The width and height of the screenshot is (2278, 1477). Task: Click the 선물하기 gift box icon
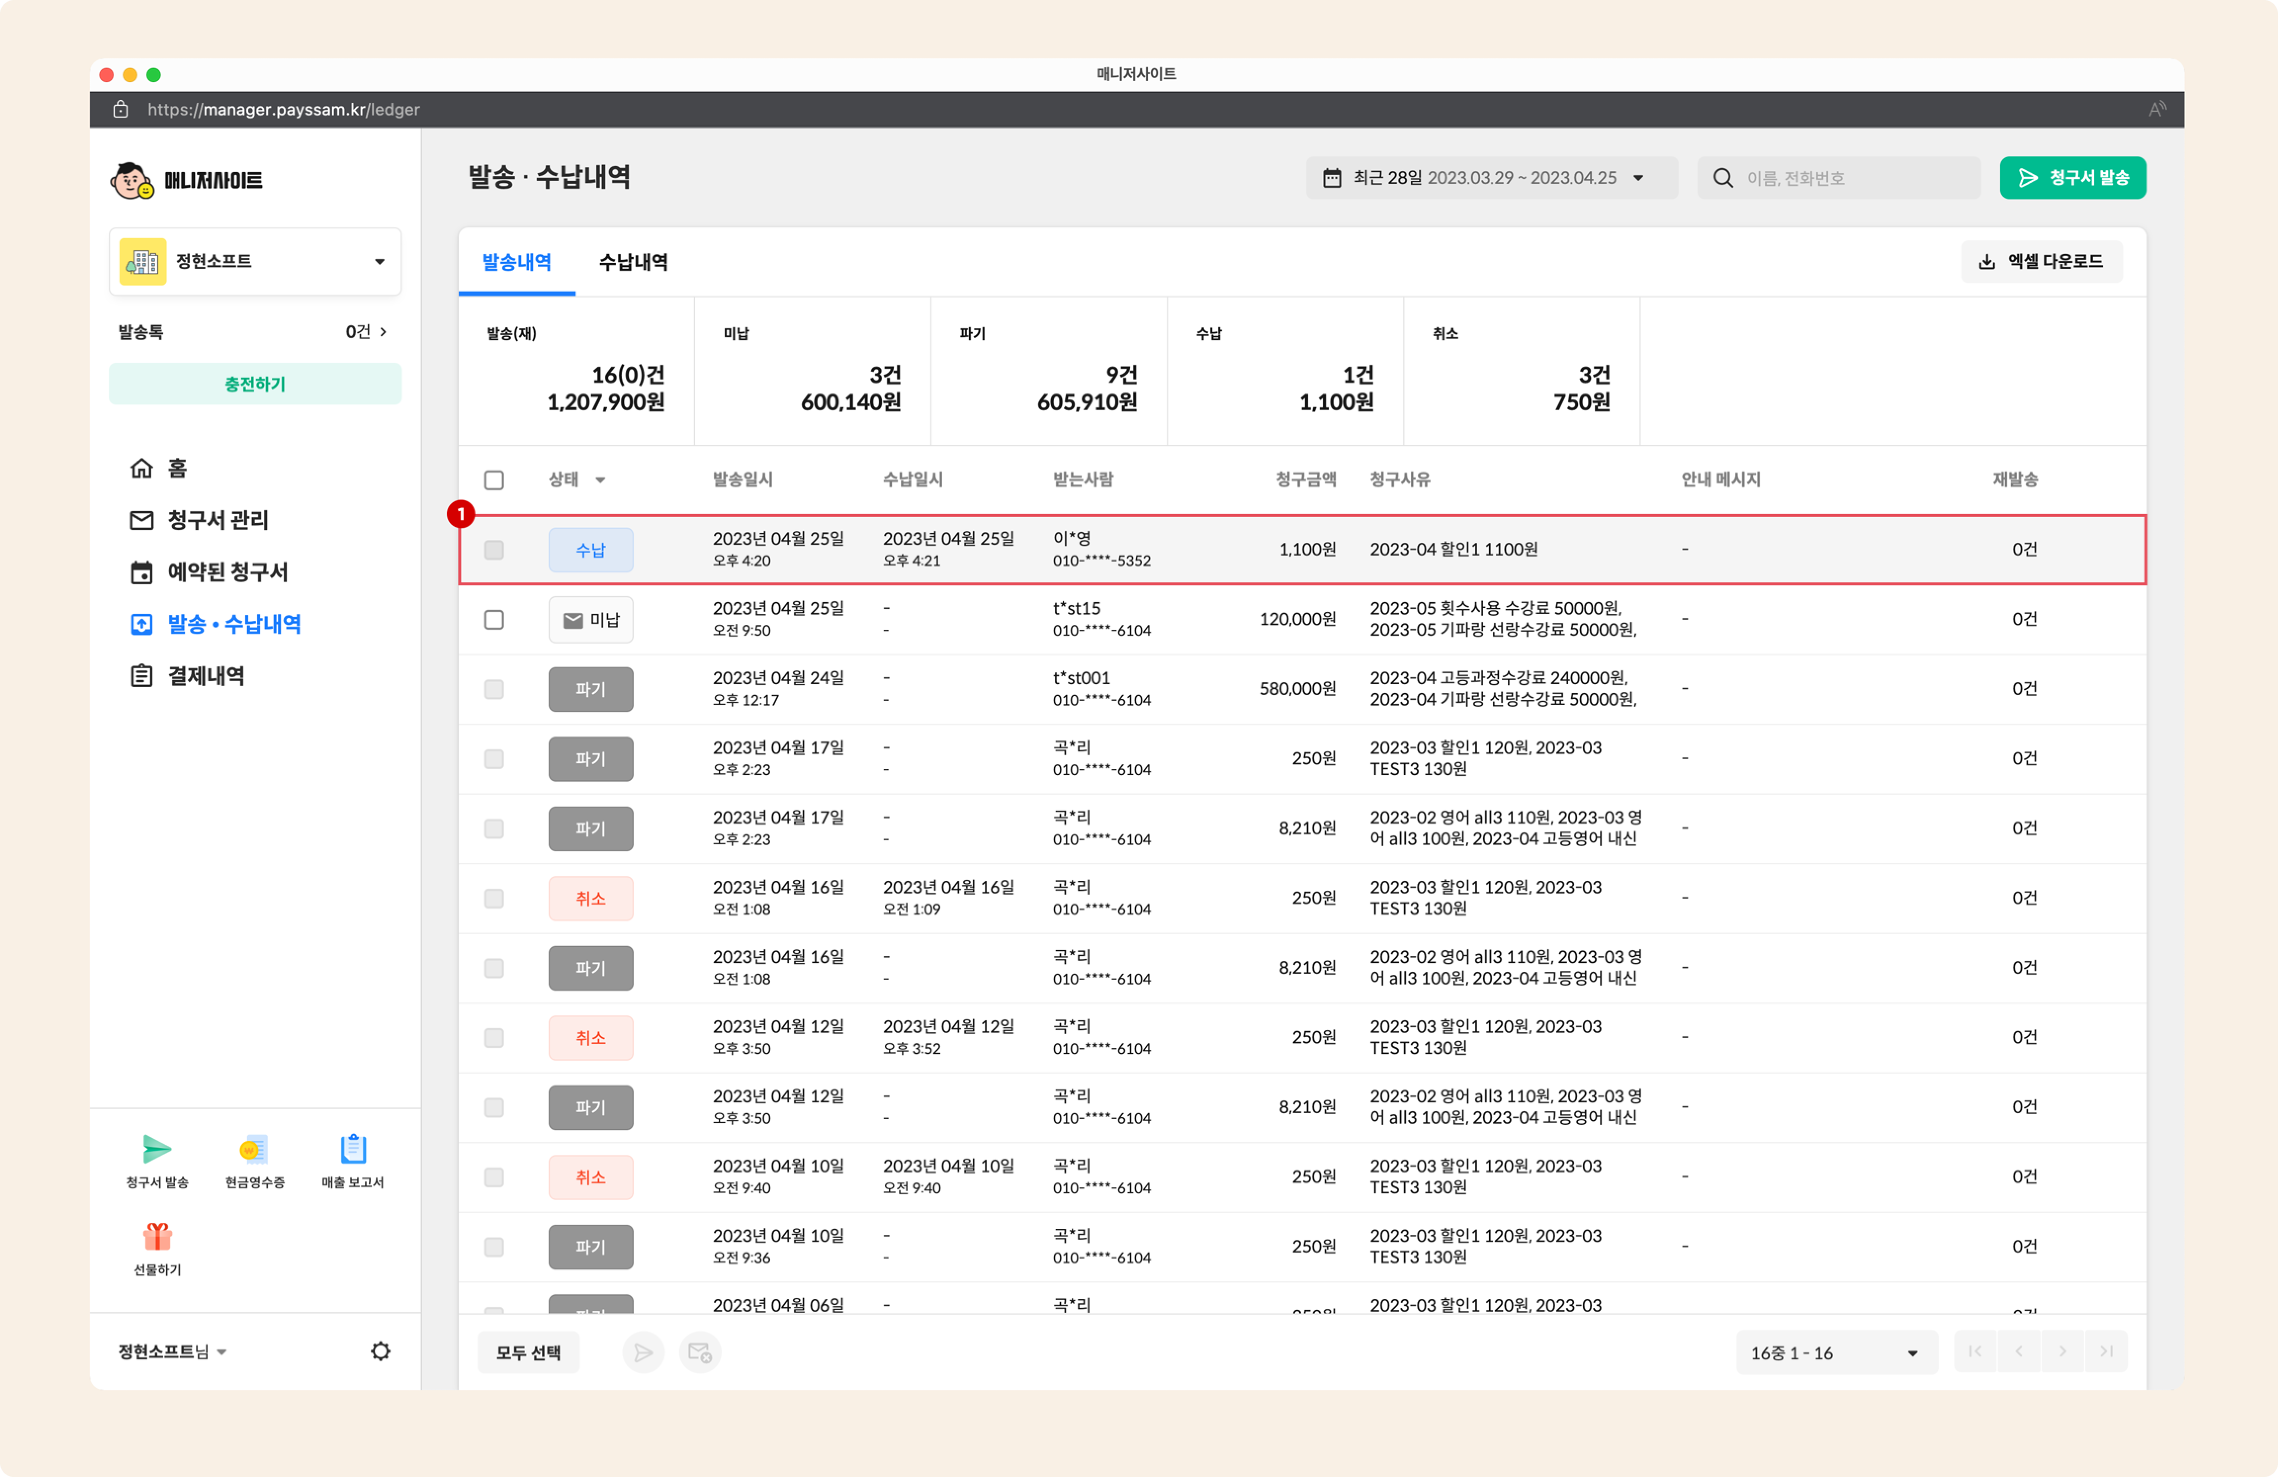pyautogui.click(x=157, y=1237)
